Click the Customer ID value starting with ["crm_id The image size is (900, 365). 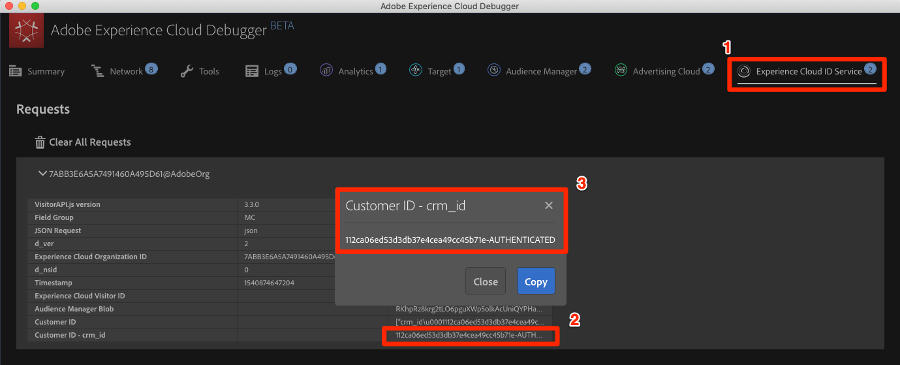470,322
